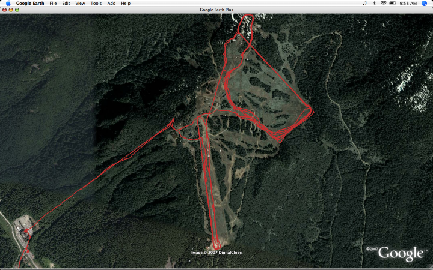Open the Edit menu

tap(66, 4)
